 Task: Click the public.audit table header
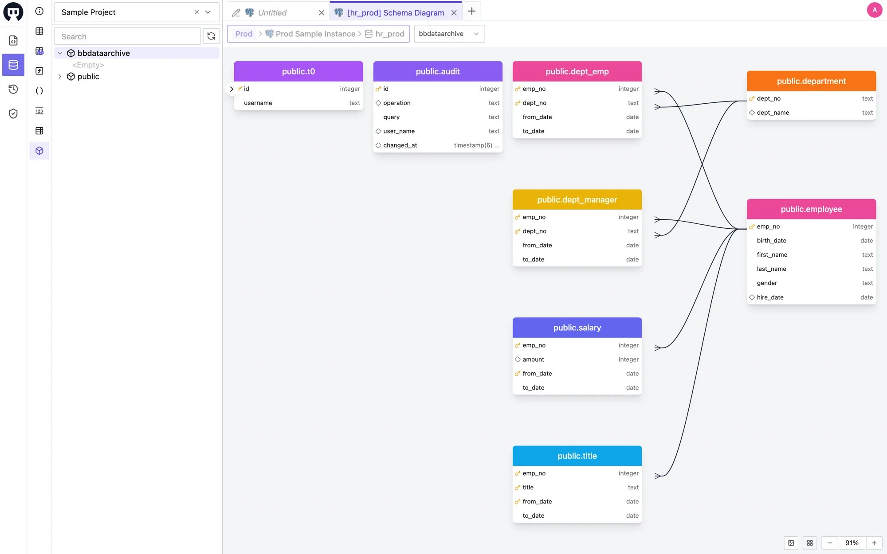pyautogui.click(x=438, y=71)
